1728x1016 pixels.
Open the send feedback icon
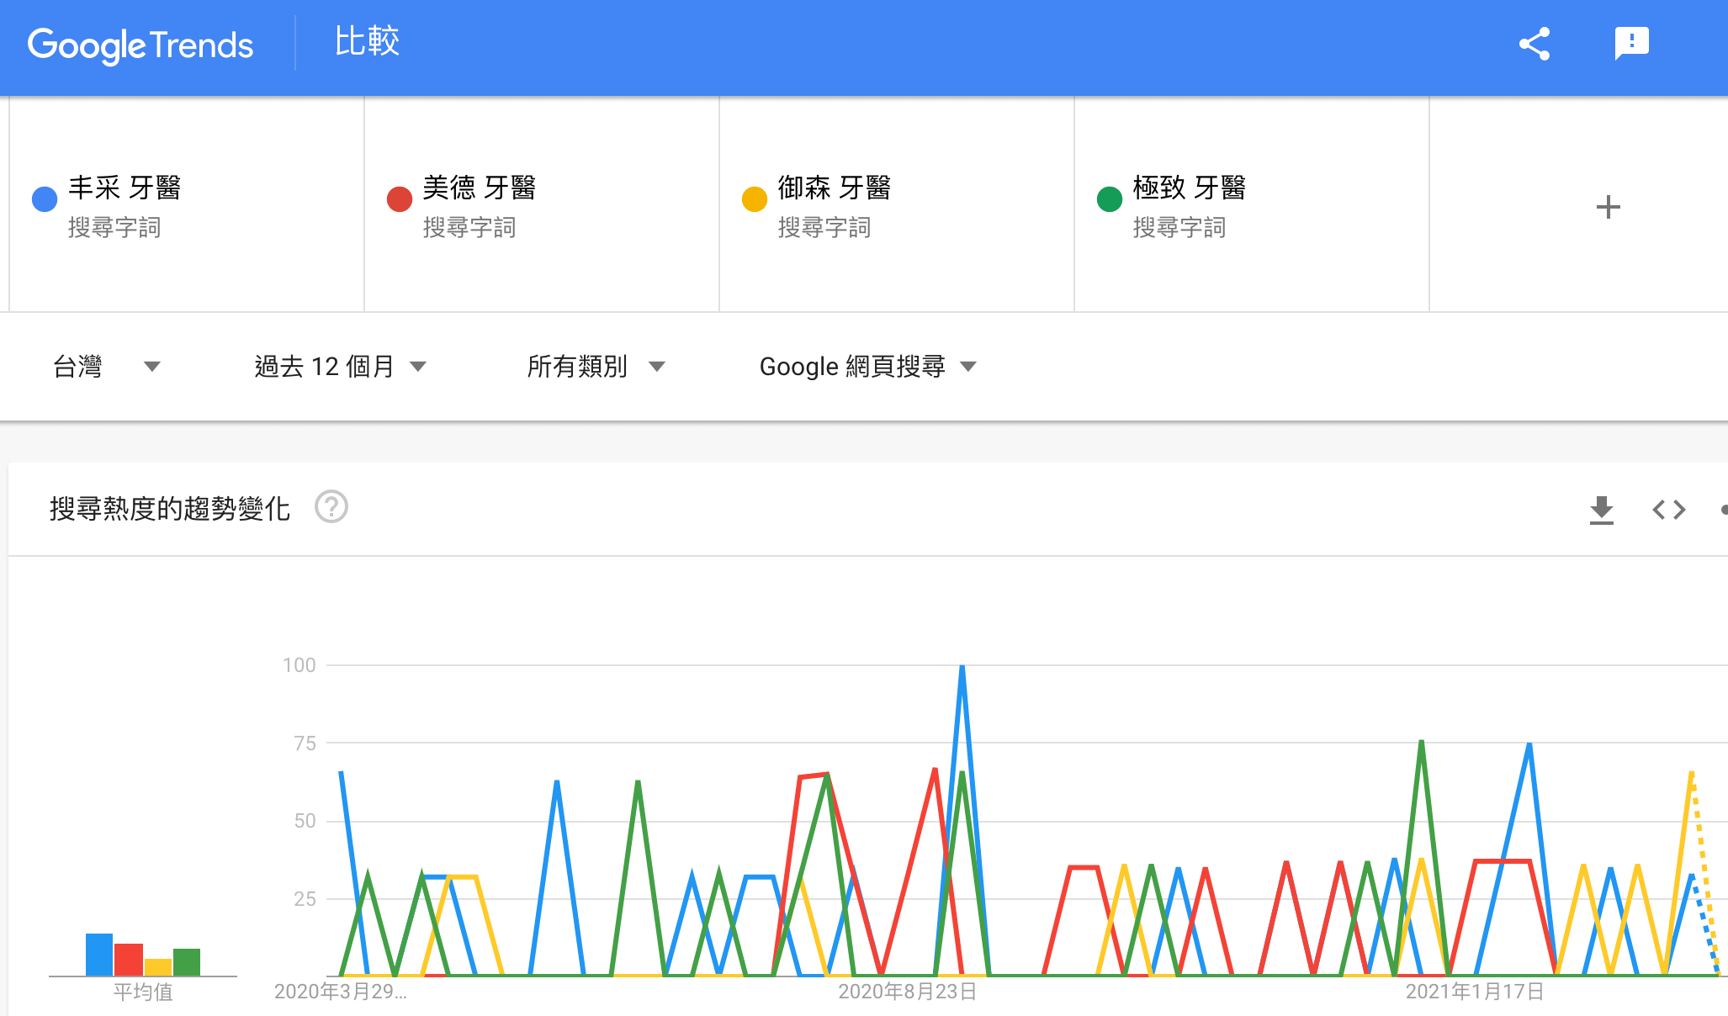coord(1632,44)
